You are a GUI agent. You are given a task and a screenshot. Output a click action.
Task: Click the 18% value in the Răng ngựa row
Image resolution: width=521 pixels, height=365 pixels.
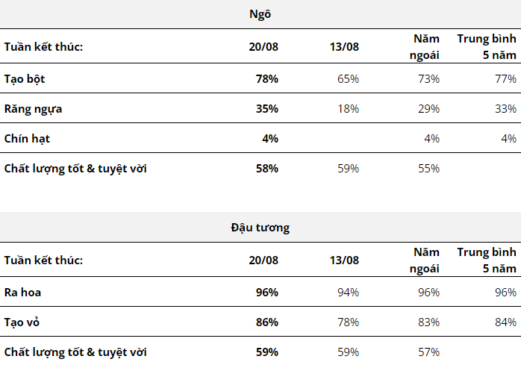tap(348, 108)
